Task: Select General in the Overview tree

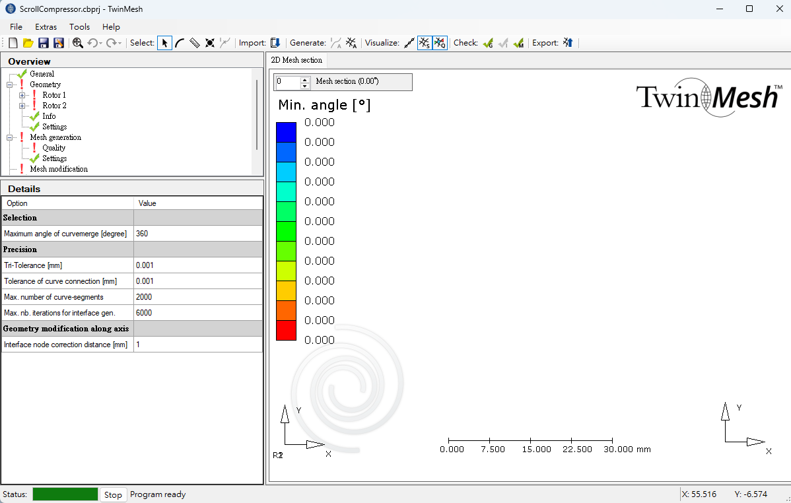Action: pos(42,74)
